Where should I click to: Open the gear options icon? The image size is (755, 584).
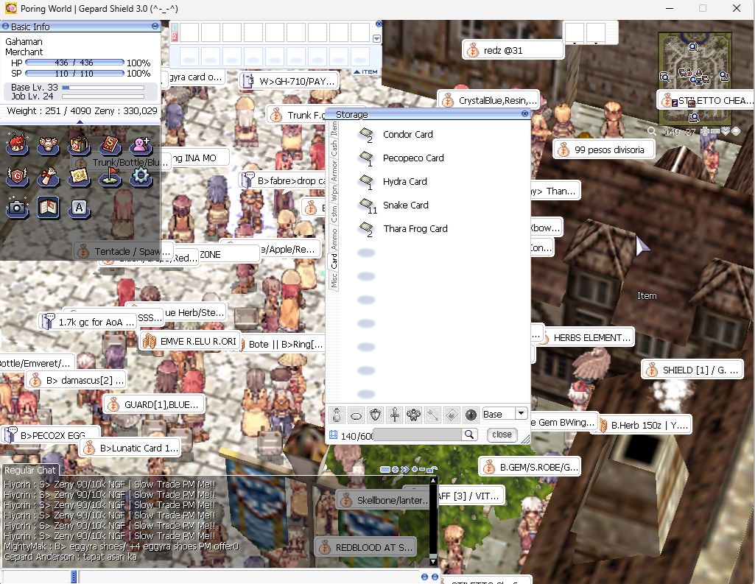pos(141,177)
